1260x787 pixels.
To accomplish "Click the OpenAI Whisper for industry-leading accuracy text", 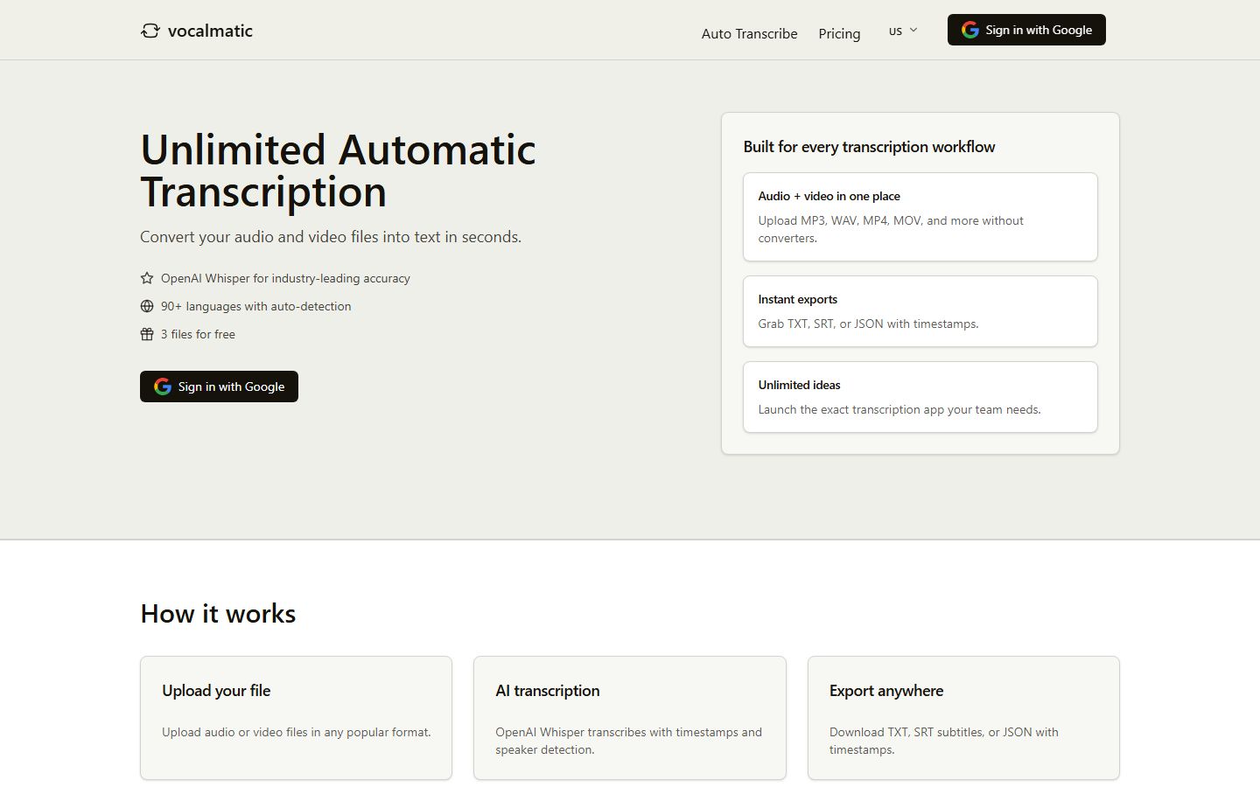I will pyautogui.click(x=285, y=278).
